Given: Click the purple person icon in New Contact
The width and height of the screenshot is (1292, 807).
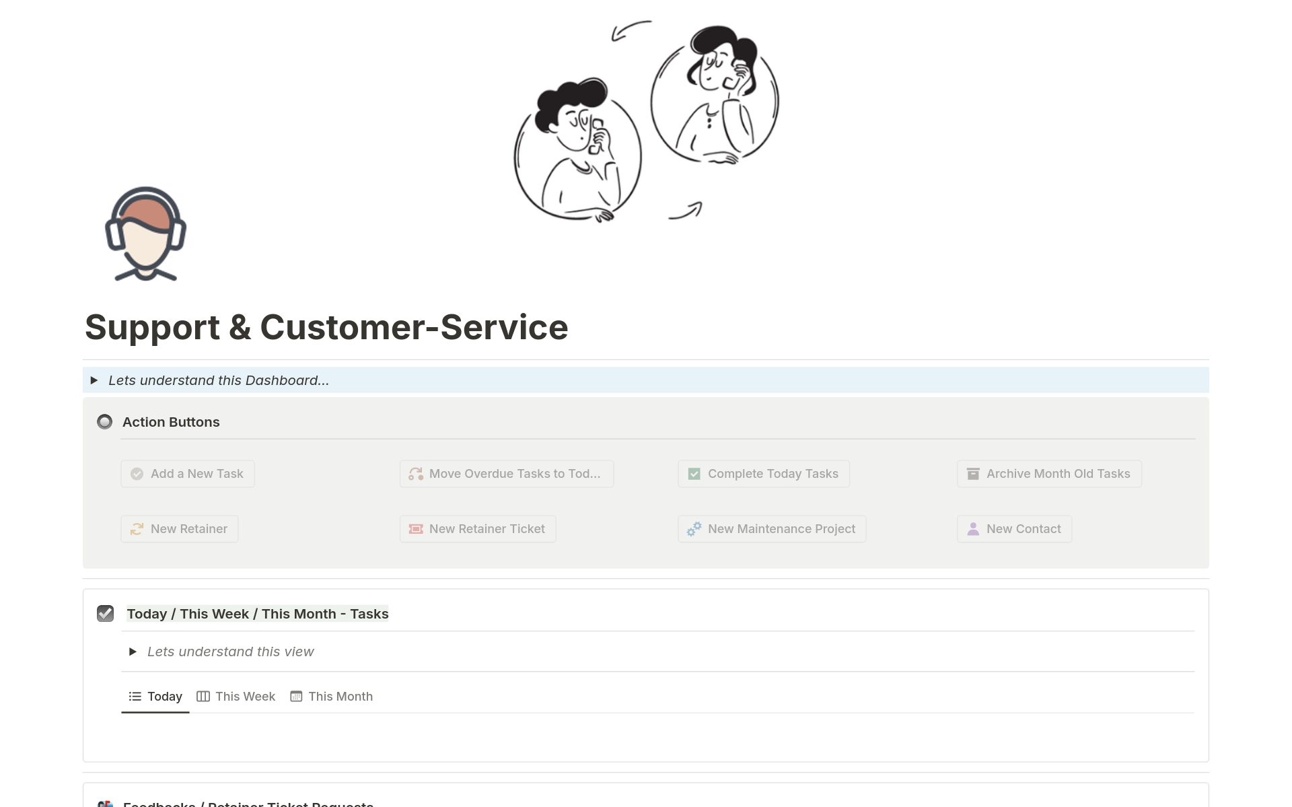Looking at the screenshot, I should pyautogui.click(x=973, y=529).
